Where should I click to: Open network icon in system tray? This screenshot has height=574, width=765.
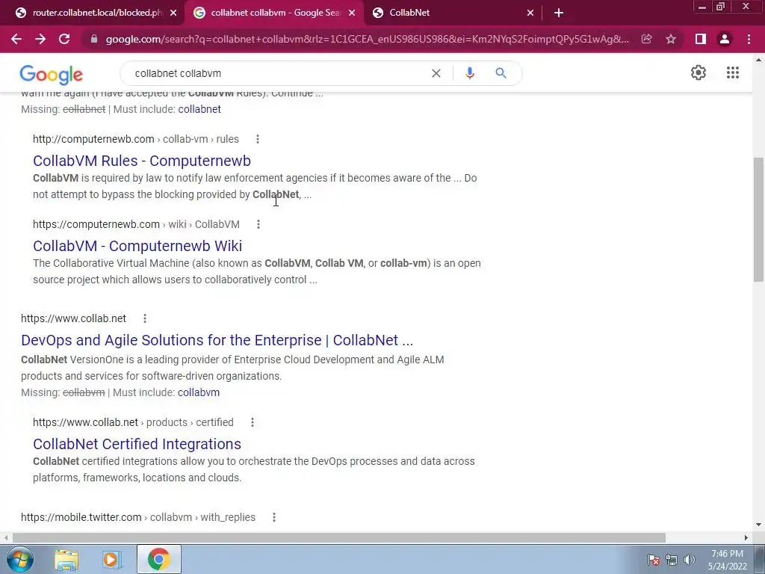[672, 560]
